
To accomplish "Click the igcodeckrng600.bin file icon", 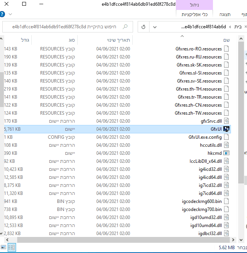I will [x=226, y=201].
